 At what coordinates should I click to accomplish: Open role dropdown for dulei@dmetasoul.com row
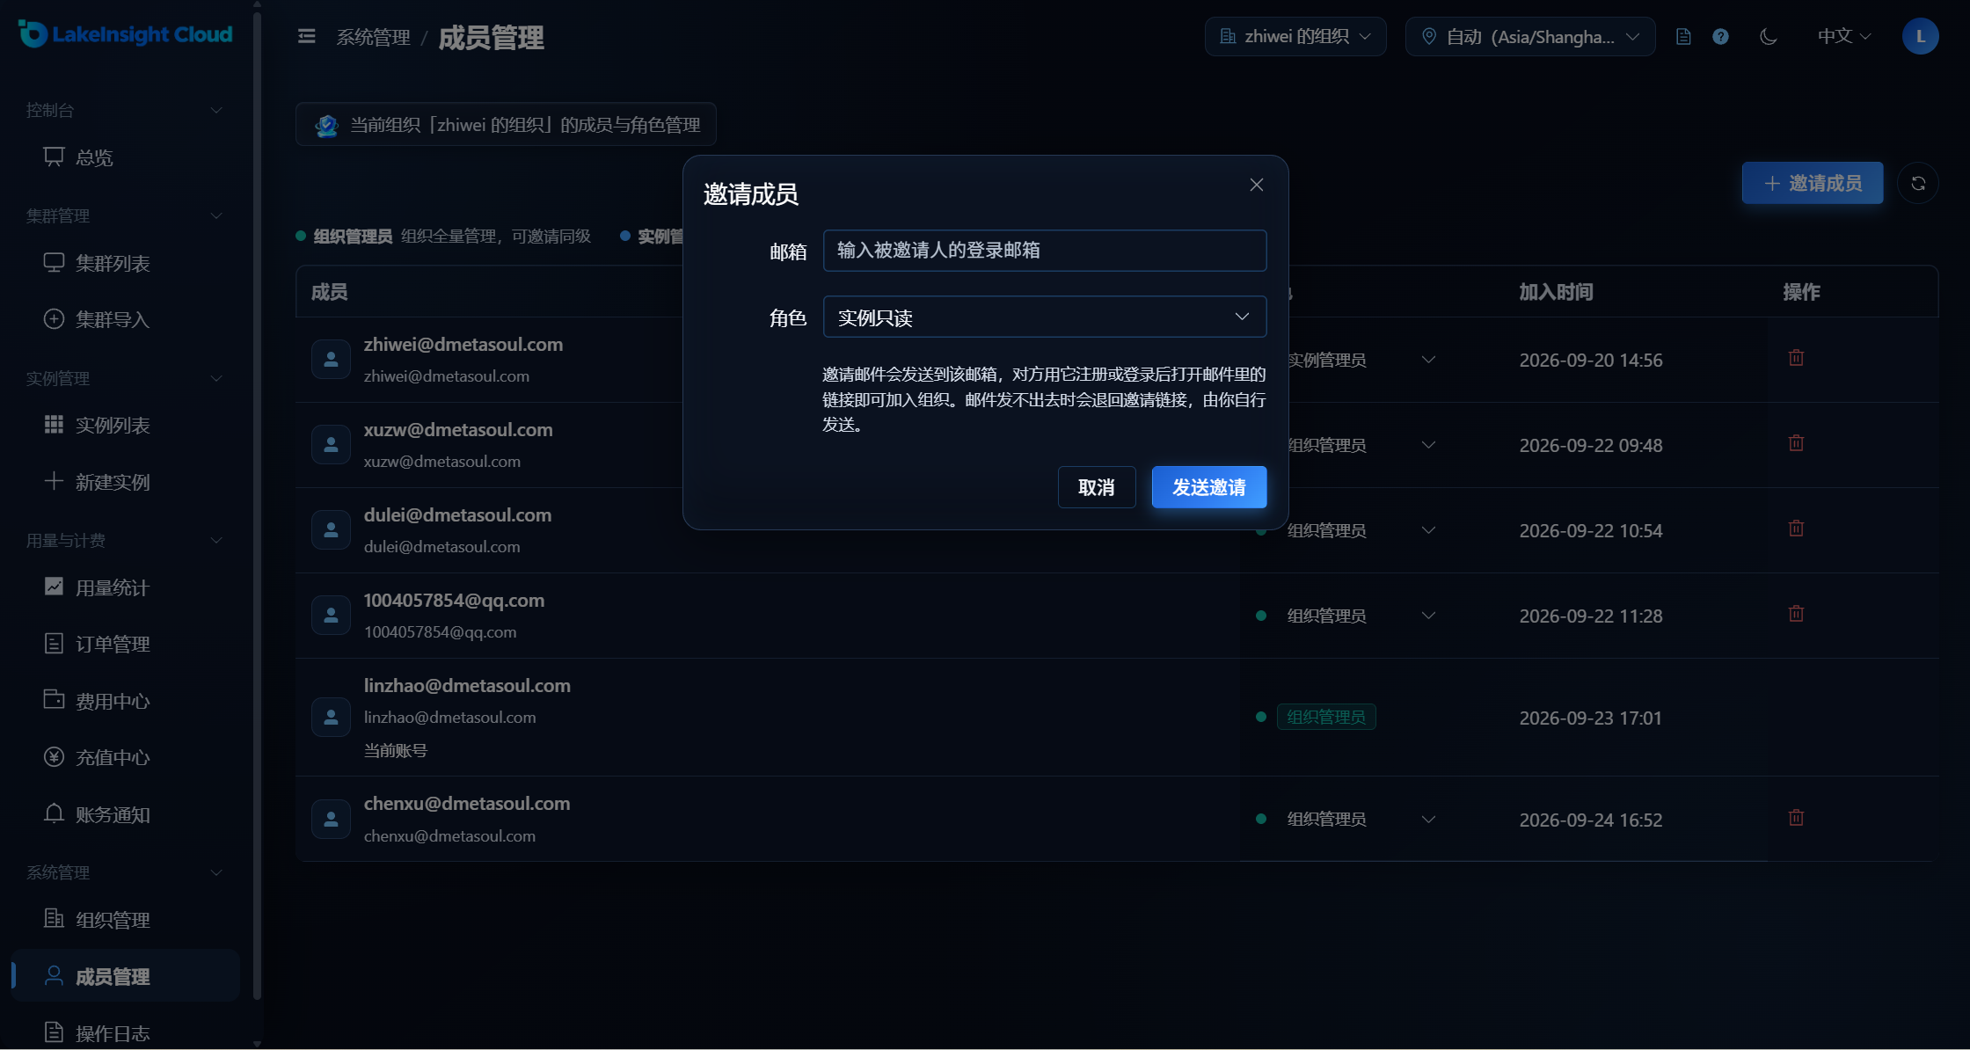point(1428,530)
